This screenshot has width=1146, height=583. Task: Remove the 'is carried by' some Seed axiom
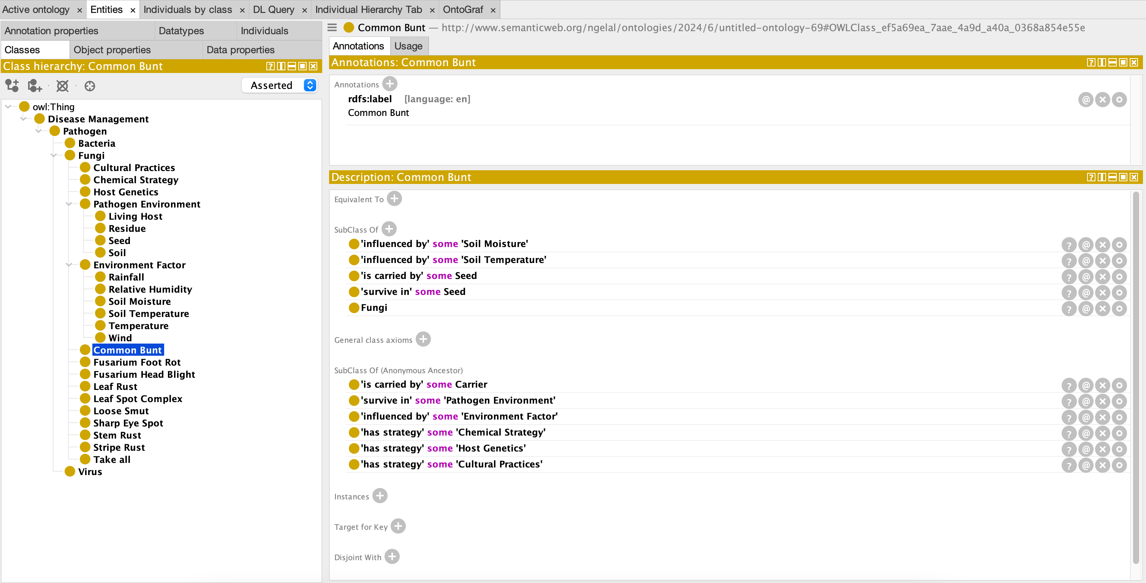click(1102, 277)
